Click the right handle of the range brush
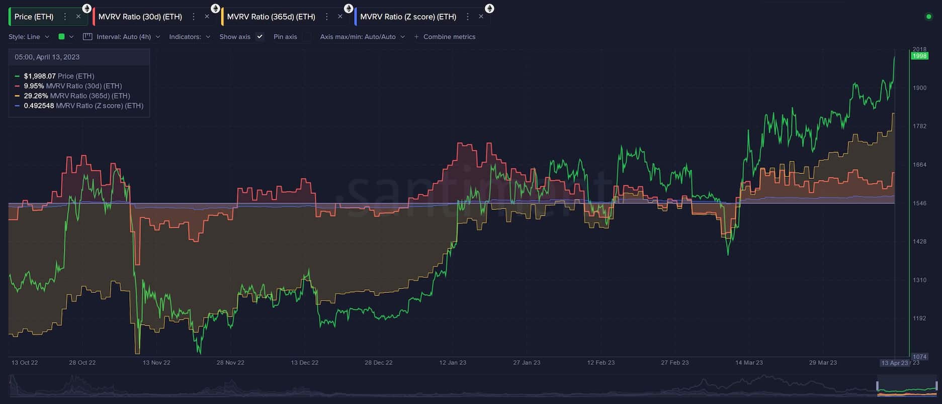The width and height of the screenshot is (942, 404). [936, 386]
